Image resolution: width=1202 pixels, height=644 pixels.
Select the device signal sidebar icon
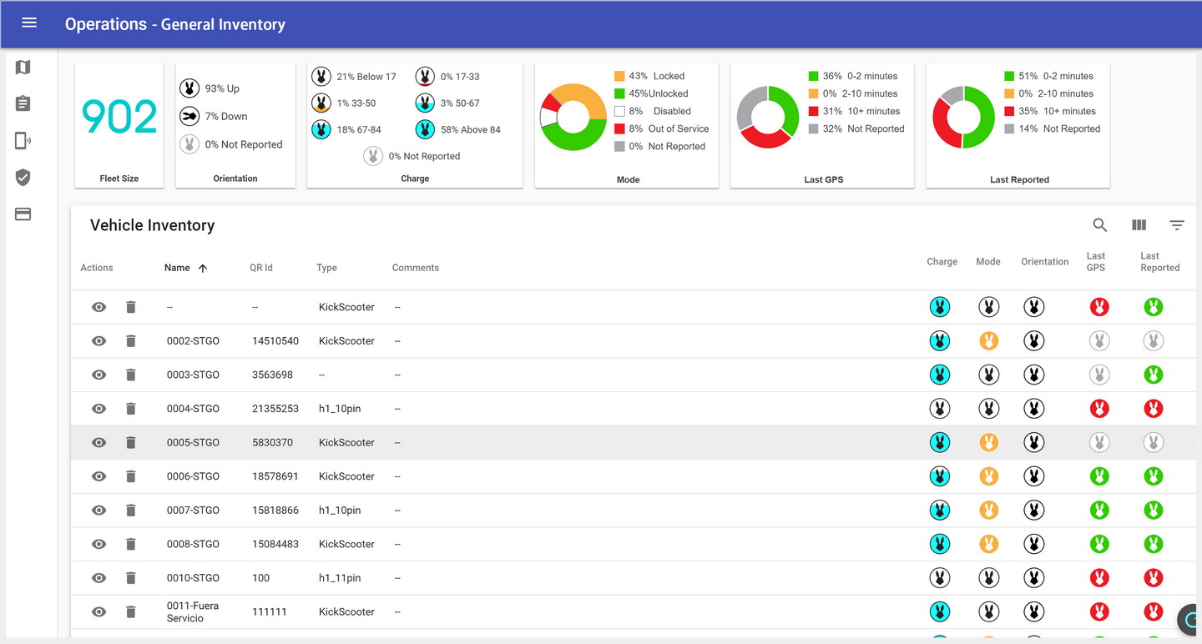click(23, 140)
